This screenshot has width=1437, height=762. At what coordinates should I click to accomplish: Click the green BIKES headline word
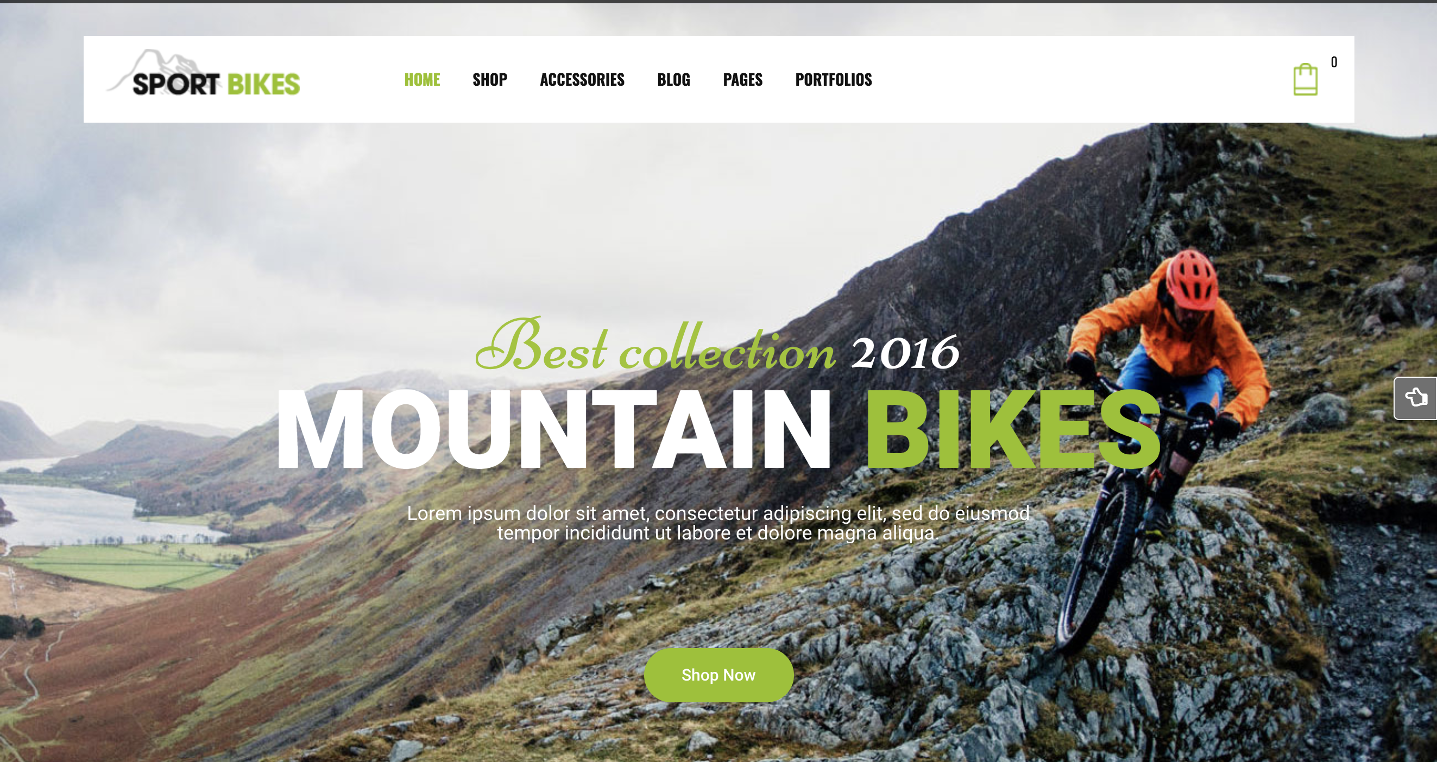tap(1012, 430)
